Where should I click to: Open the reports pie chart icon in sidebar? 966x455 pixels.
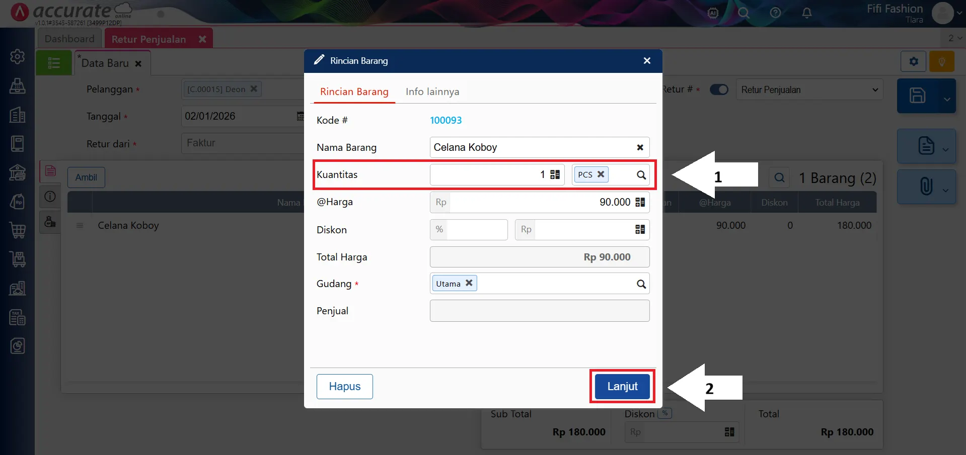point(18,346)
